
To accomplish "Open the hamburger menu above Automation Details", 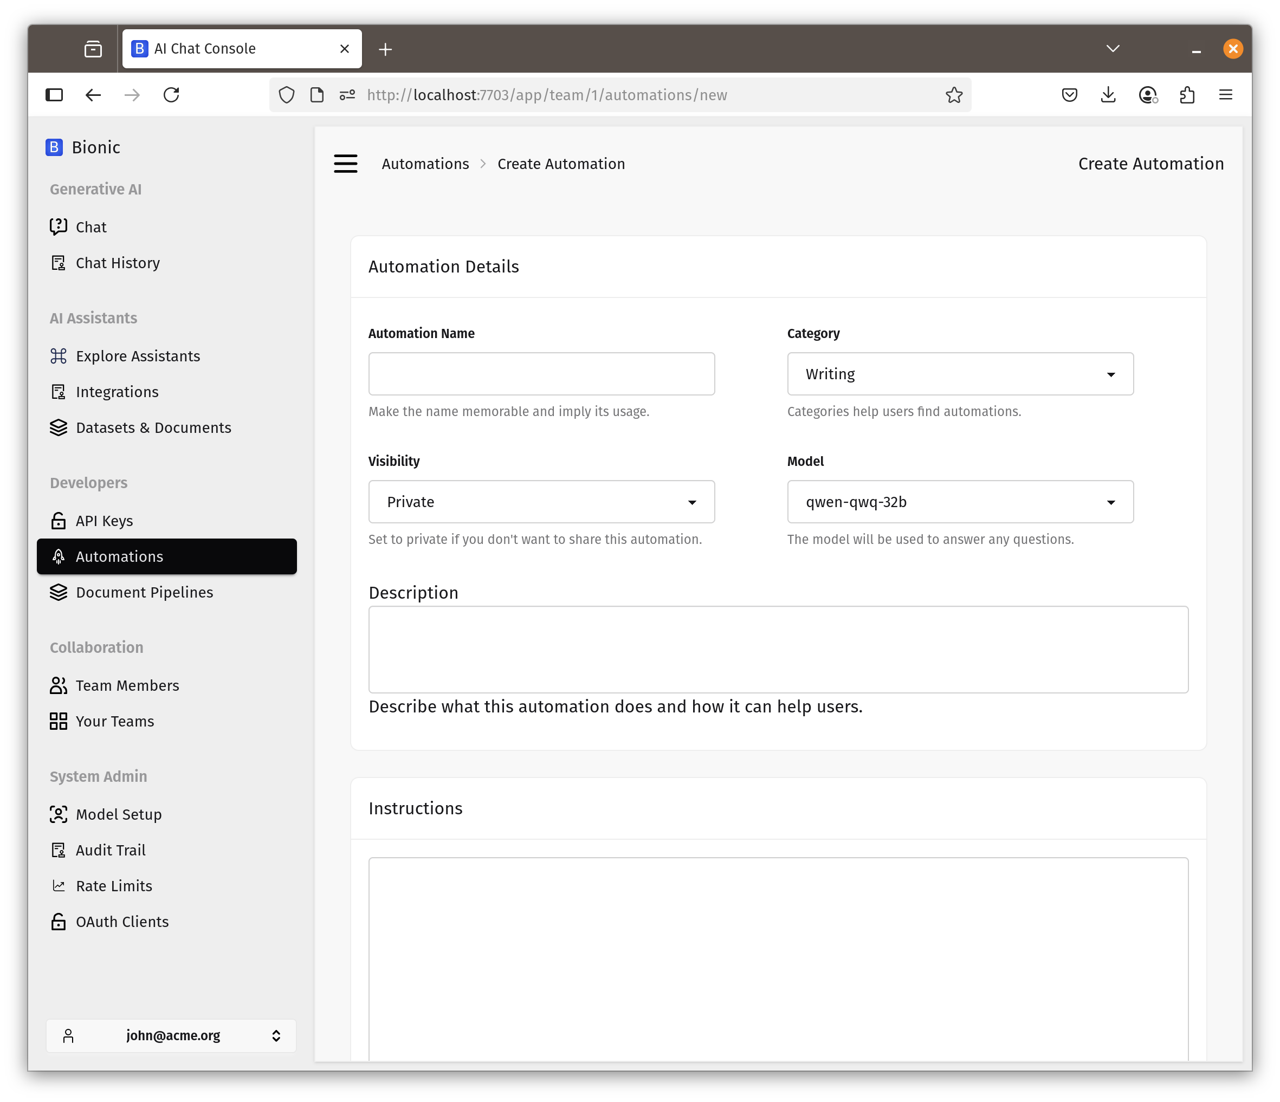I will (x=345, y=164).
